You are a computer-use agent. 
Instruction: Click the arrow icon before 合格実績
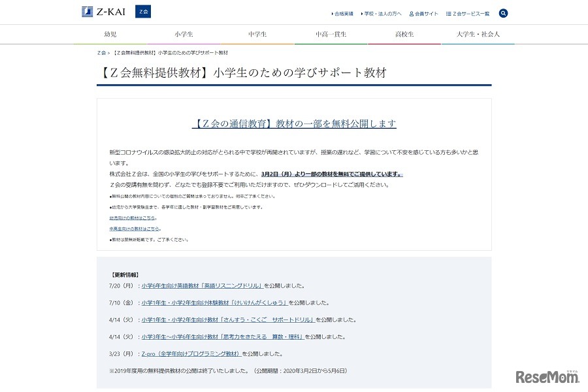(x=332, y=13)
